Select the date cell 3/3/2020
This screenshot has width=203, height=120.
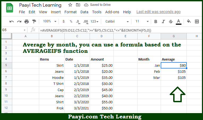click(x=77, y=102)
